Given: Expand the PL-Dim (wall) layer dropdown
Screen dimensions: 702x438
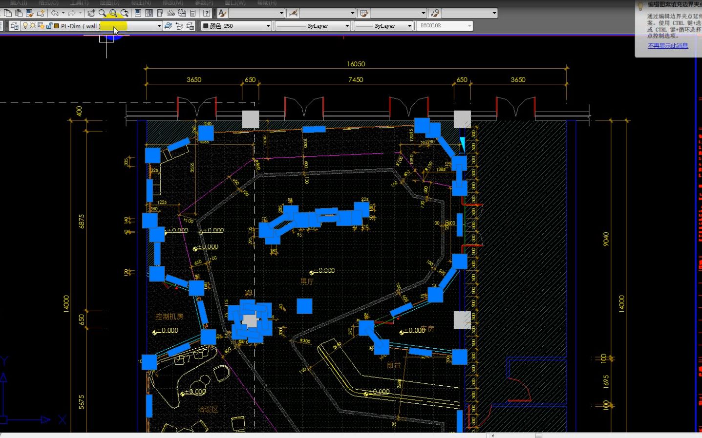Looking at the screenshot, I should pyautogui.click(x=159, y=26).
